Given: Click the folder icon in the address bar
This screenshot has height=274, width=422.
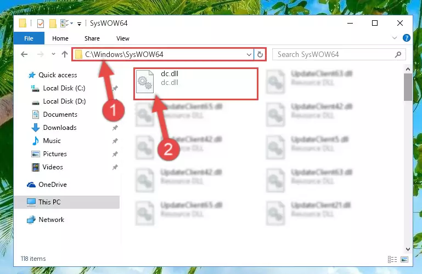Looking at the screenshot, I should [78, 55].
